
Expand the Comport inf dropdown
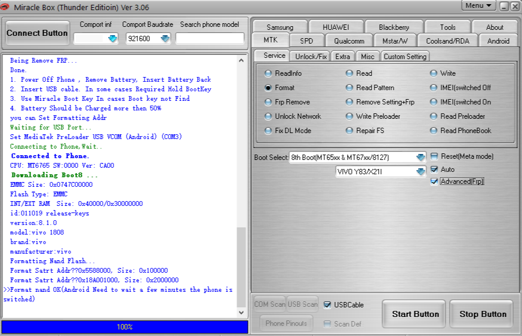pos(113,39)
